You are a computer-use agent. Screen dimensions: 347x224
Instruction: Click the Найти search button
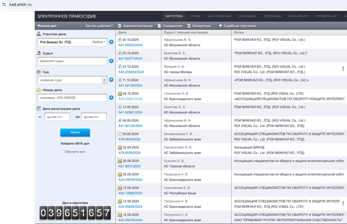click(75, 132)
